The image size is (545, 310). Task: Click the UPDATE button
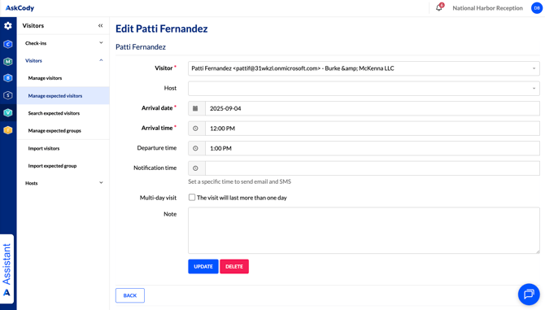[203, 267]
